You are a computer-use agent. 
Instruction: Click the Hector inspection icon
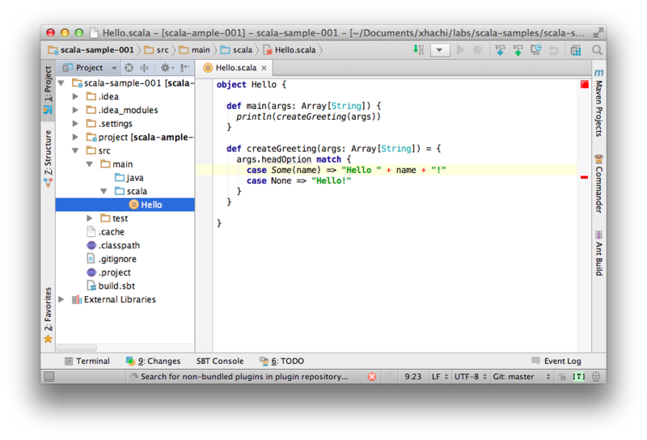tap(596, 377)
